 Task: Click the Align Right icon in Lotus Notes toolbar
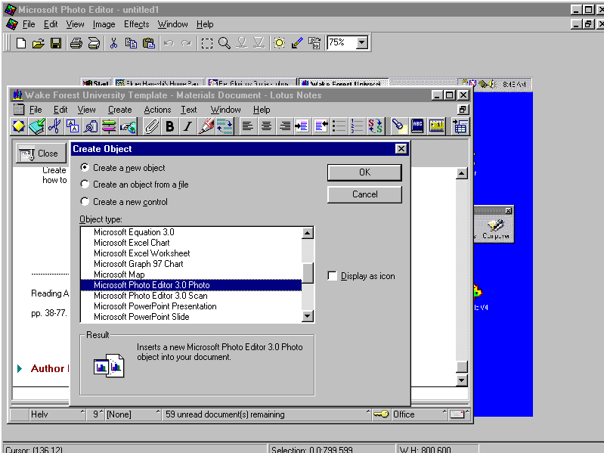click(x=285, y=126)
